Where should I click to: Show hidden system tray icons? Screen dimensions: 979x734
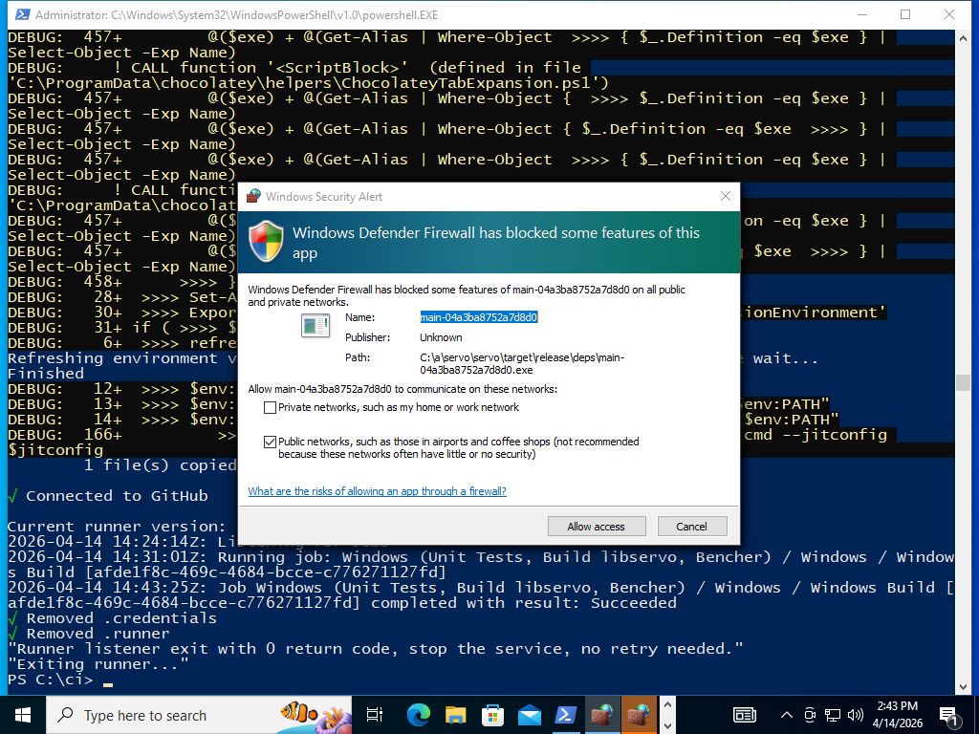tap(787, 715)
